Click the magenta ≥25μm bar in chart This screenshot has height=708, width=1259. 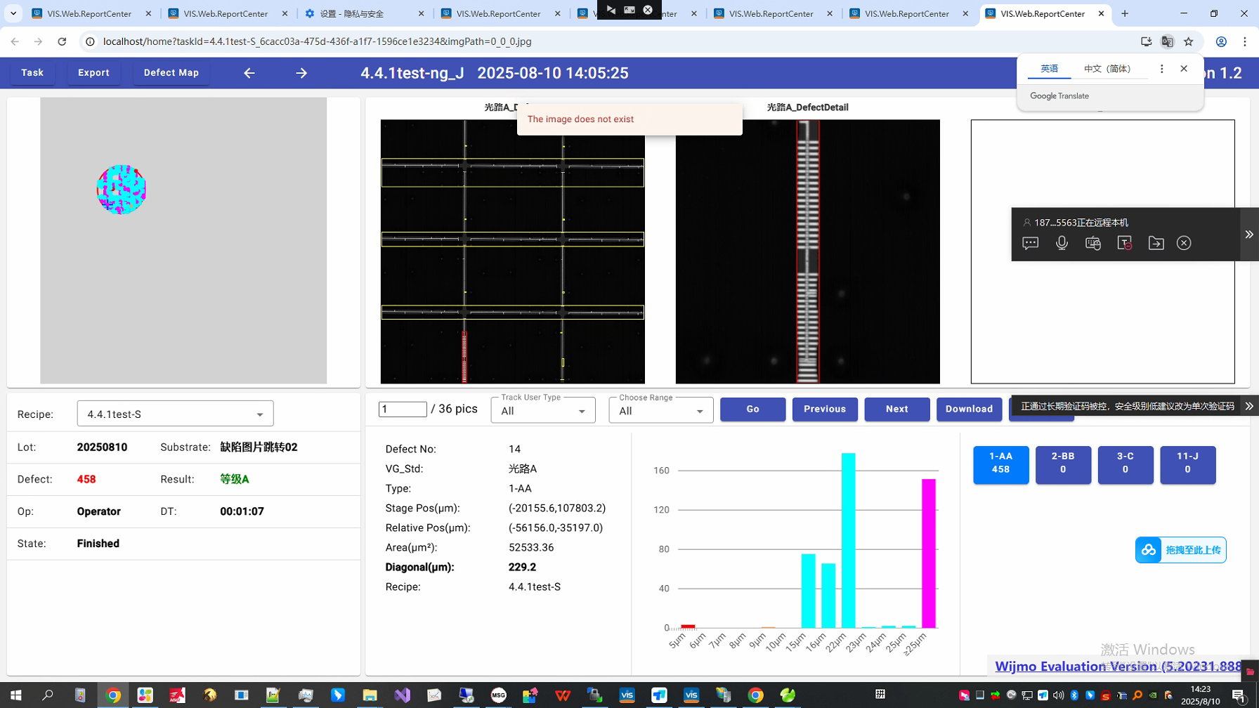[928, 553]
